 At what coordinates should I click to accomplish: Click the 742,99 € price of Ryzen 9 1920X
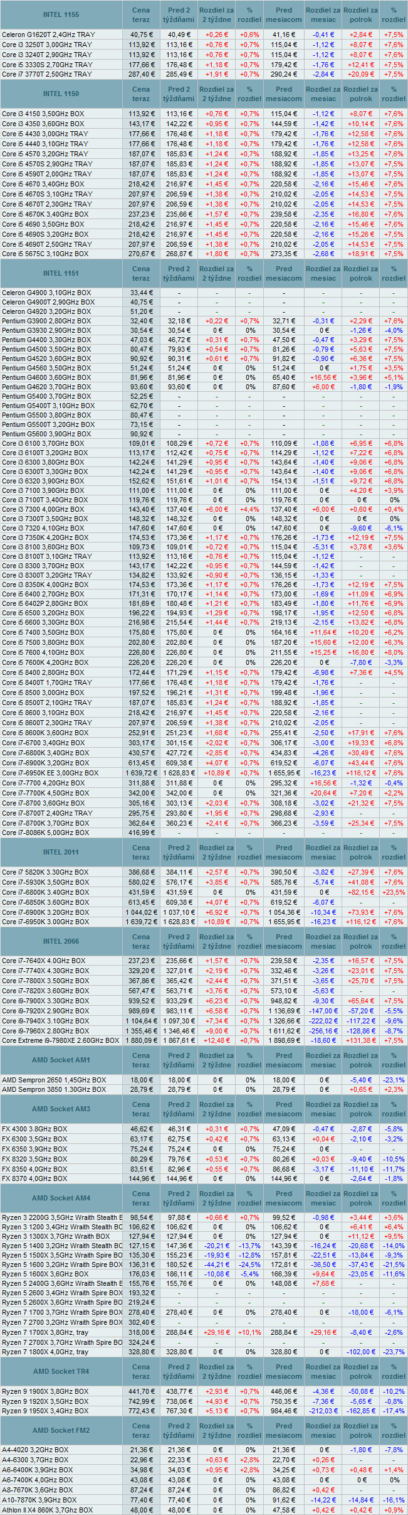pos(141,1401)
